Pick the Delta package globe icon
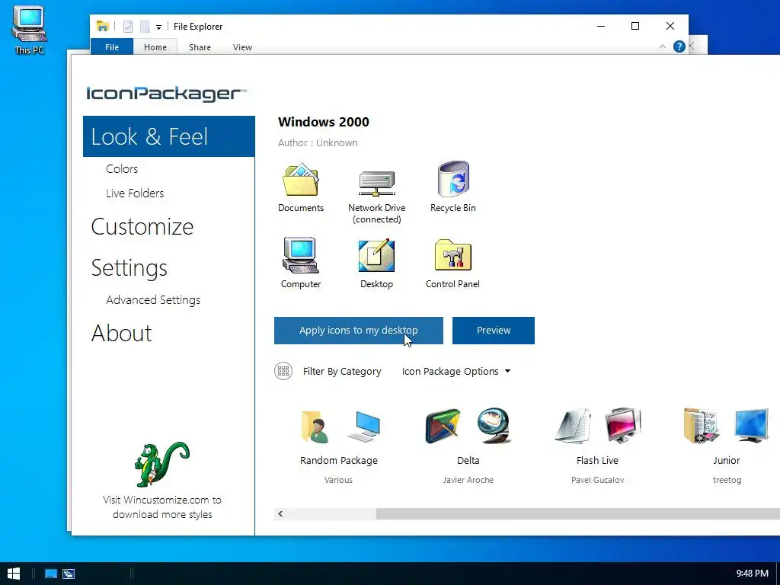Screen dimensions: 780x585 [494, 426]
